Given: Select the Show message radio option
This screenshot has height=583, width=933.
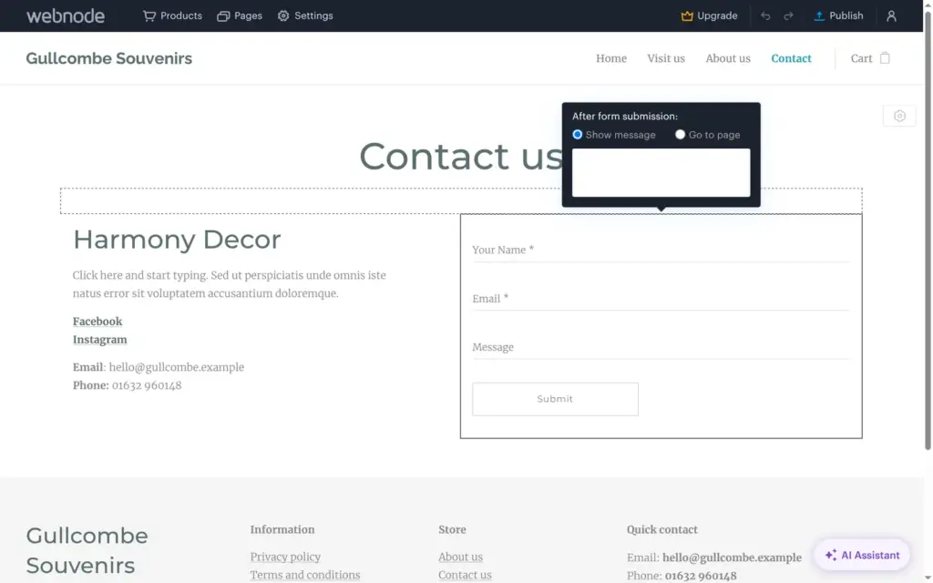Looking at the screenshot, I should tap(577, 135).
